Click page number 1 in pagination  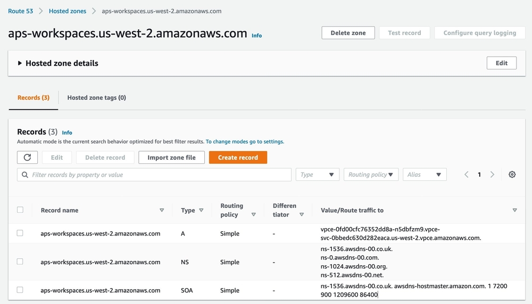(479, 175)
